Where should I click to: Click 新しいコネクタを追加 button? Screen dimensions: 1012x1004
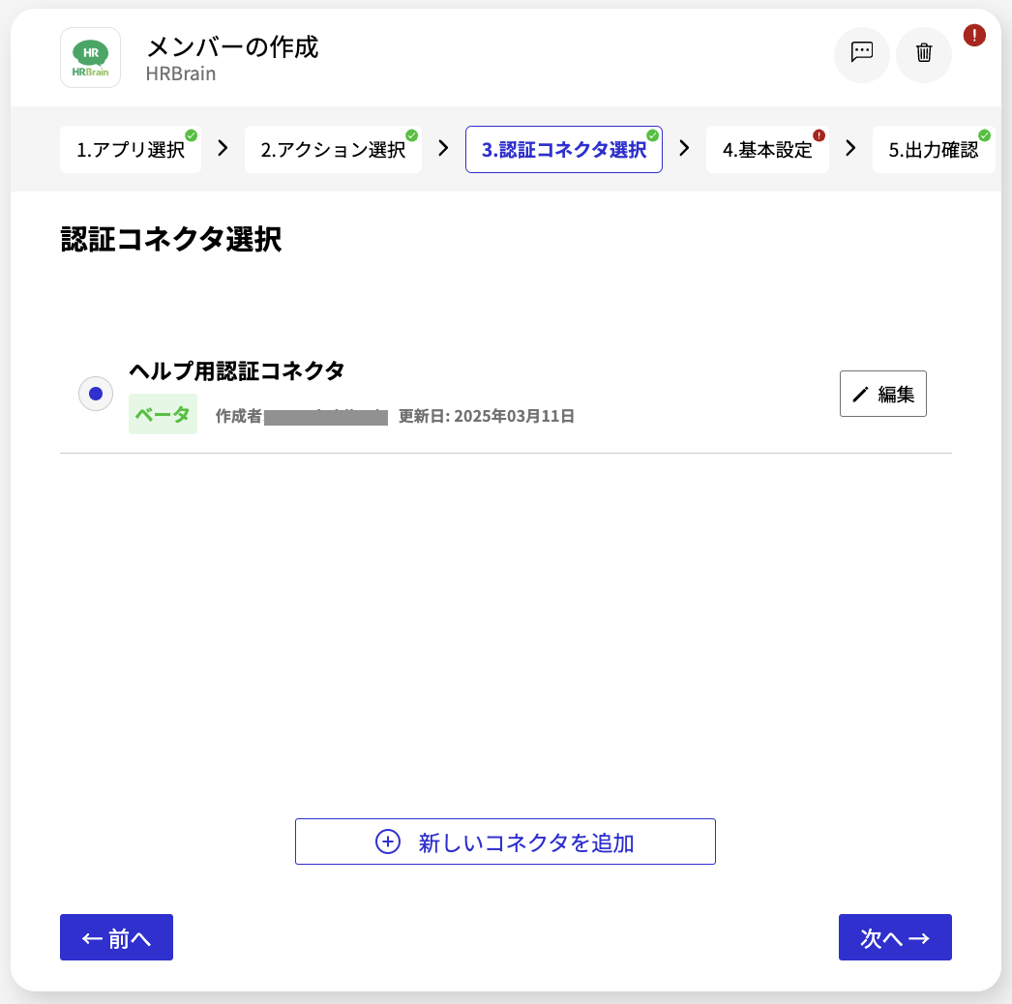(505, 842)
